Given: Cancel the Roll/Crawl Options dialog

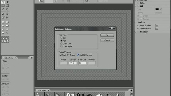Looking at the screenshot, I should (x=107, y=40).
